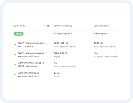Click the eye icon beside Security Group 13/13
Screen dimensions: 133x103
[x=102, y=43]
